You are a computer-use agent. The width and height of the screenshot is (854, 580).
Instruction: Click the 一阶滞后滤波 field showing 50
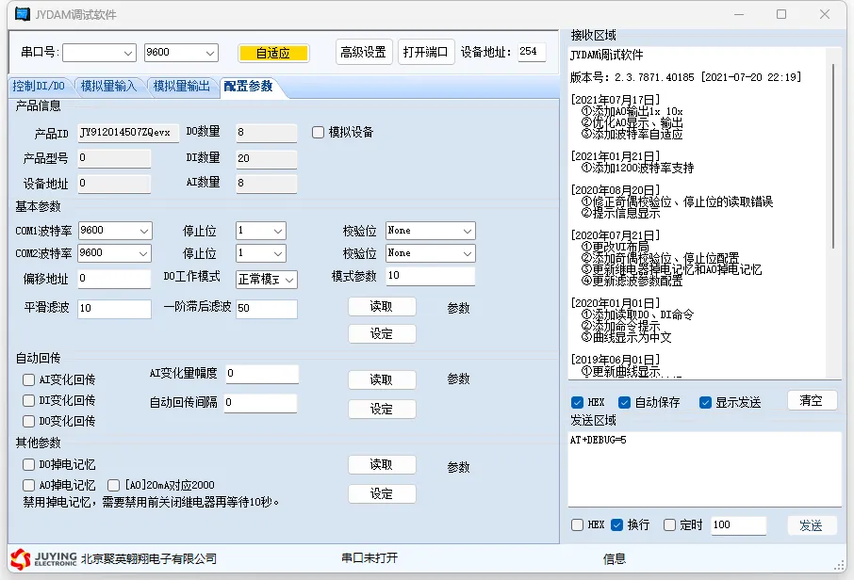point(267,309)
